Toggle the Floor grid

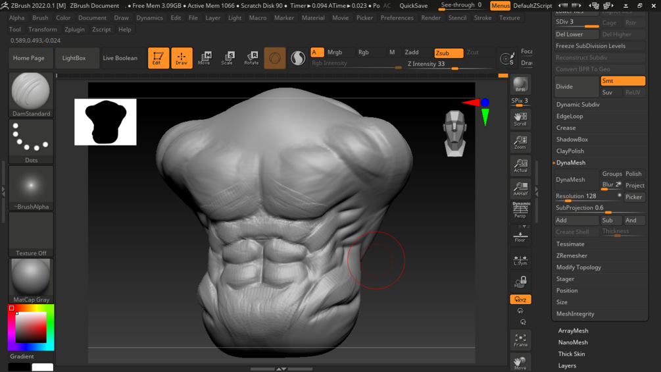(x=520, y=236)
